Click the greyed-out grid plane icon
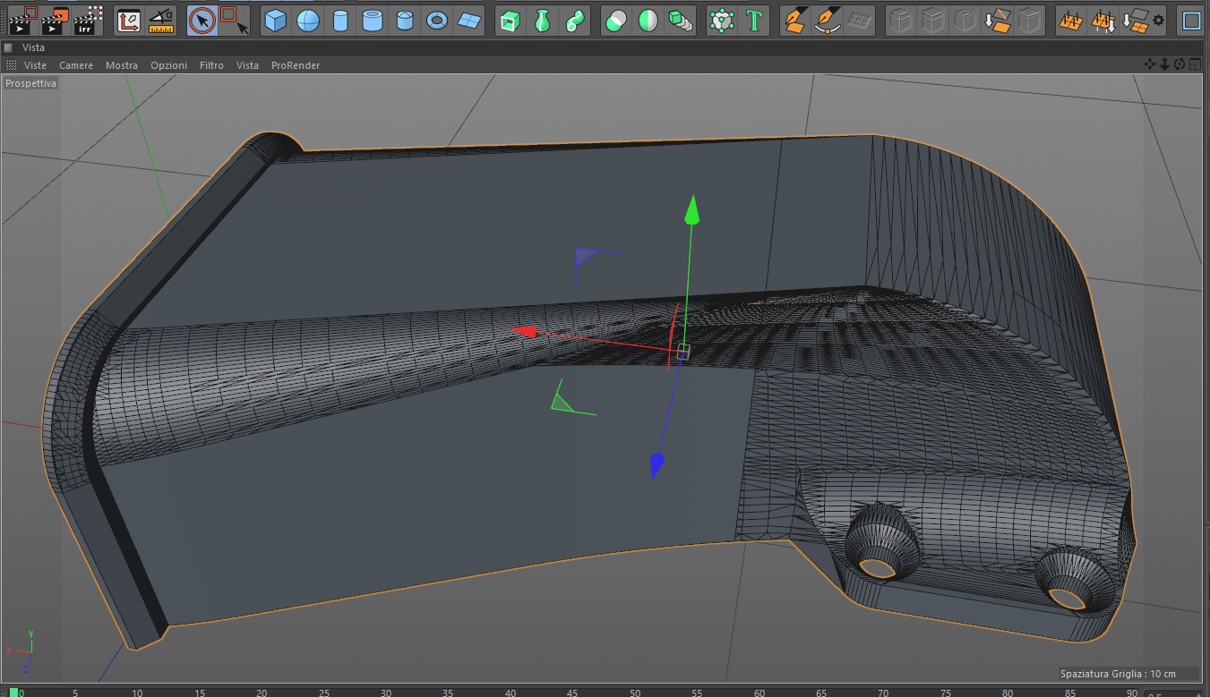 pyautogui.click(x=860, y=21)
